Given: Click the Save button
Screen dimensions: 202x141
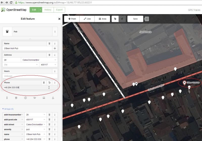Looking at the screenshot, I should [x=135, y=19].
